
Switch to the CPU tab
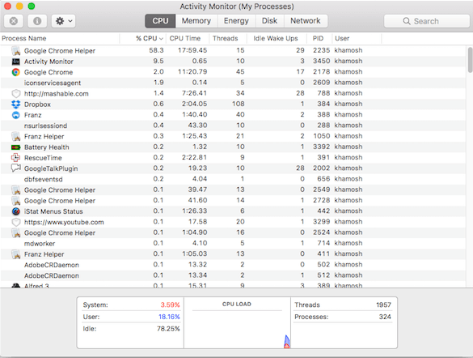pyautogui.click(x=160, y=21)
